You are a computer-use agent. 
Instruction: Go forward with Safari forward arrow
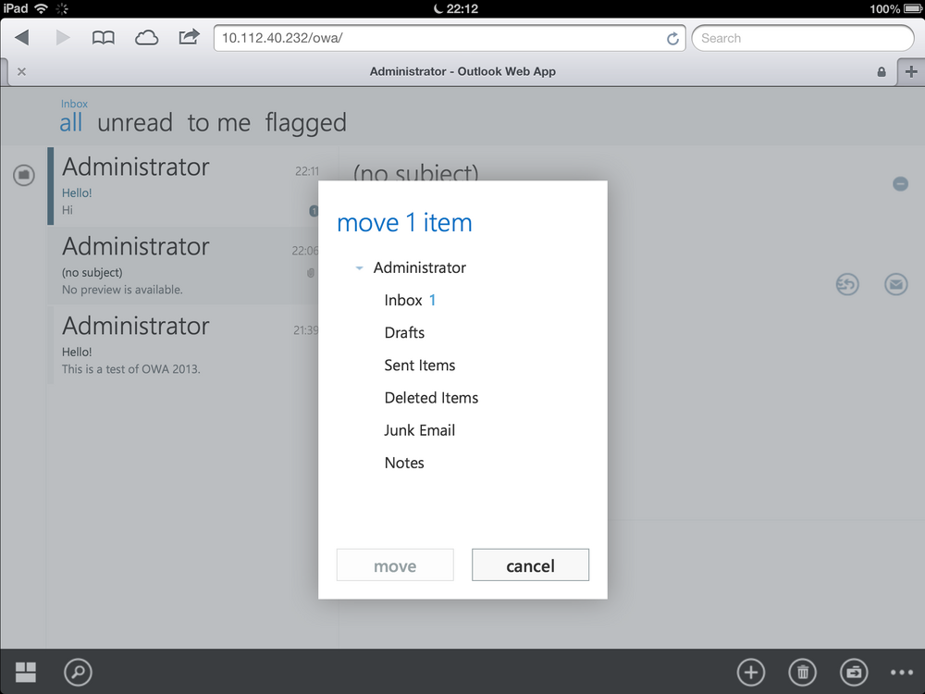[x=63, y=38]
